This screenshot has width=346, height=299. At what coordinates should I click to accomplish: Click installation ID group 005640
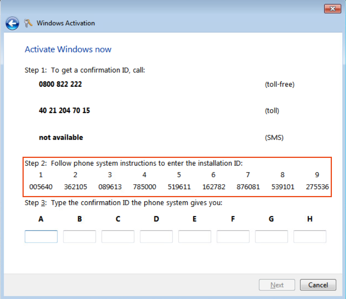pyautogui.click(x=41, y=187)
